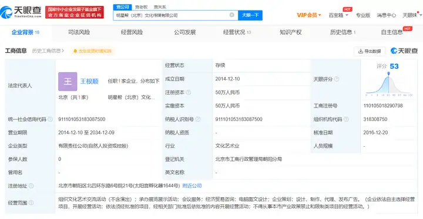Click establishment date 2014-12-10
Screen dimensions: 423x219
pos(227,79)
